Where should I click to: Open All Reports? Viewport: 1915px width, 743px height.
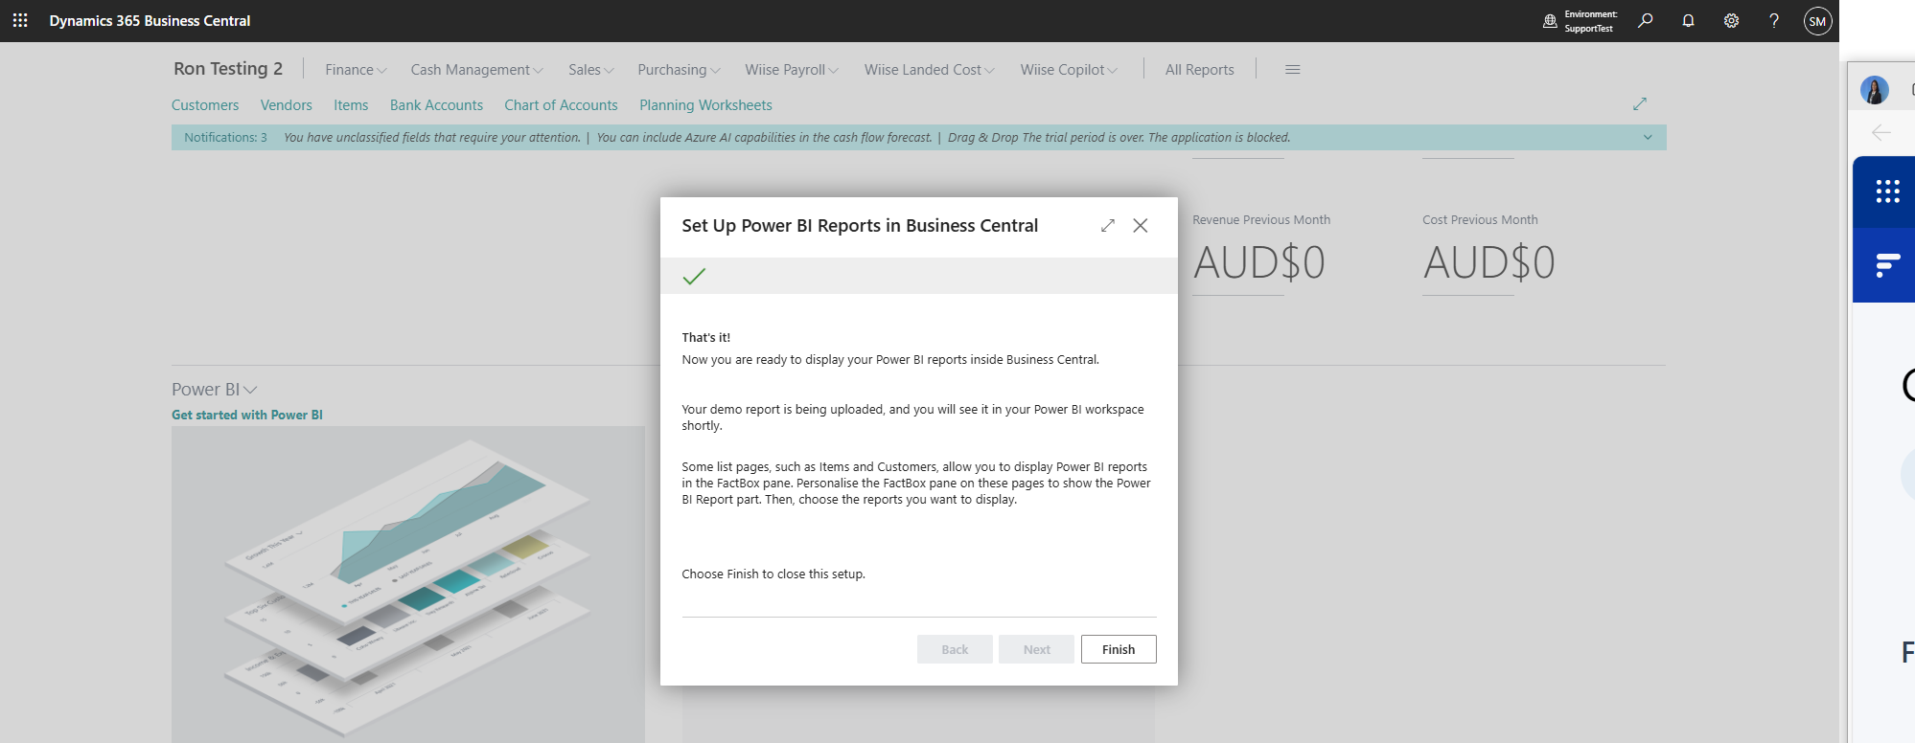coord(1199,69)
